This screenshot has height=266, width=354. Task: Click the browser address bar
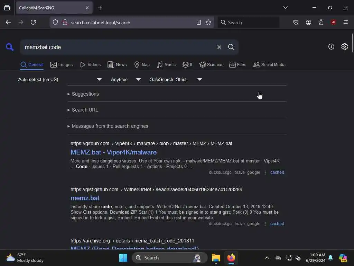coord(132,23)
